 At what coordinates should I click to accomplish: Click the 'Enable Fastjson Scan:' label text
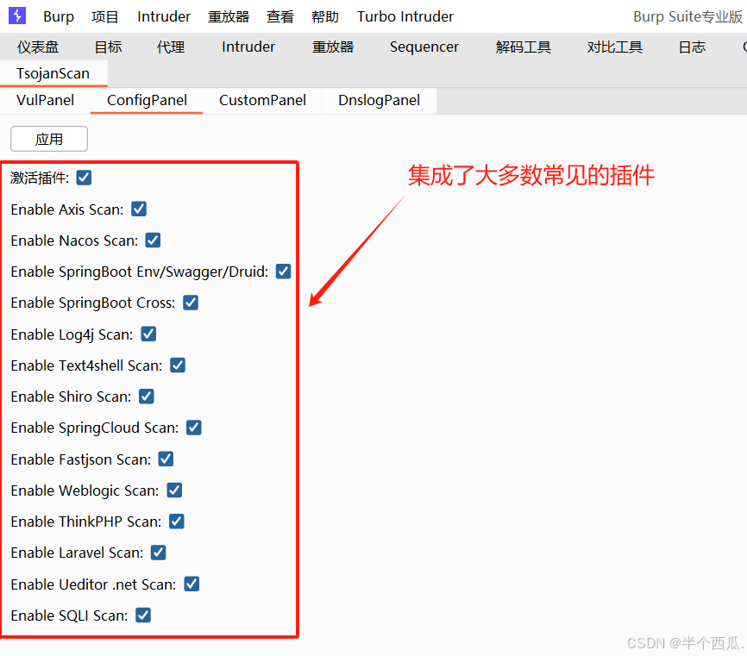point(81,459)
